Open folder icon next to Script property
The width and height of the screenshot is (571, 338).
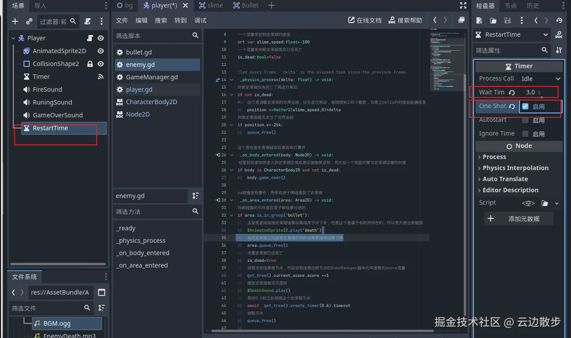point(545,203)
